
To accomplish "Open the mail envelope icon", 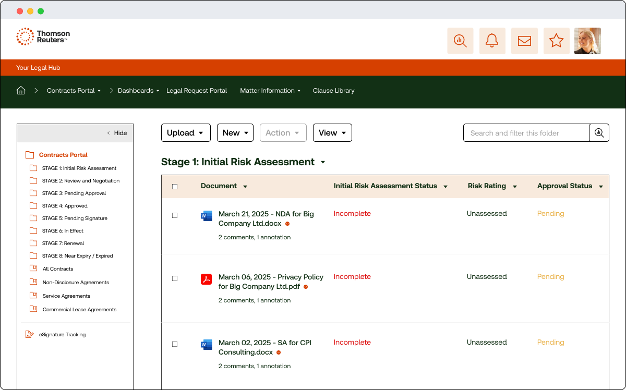I will click(x=524, y=41).
